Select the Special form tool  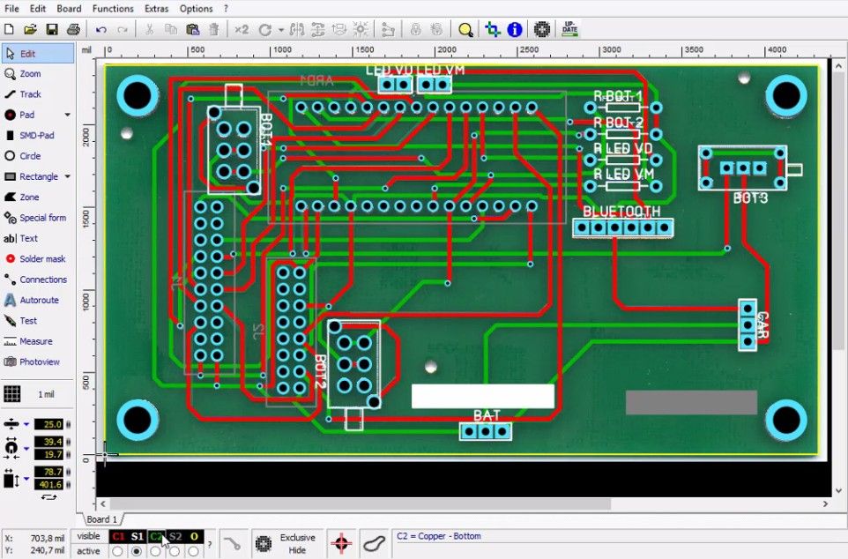(x=38, y=218)
